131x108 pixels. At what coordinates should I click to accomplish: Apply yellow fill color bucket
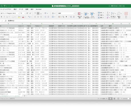[x=19, y=17]
